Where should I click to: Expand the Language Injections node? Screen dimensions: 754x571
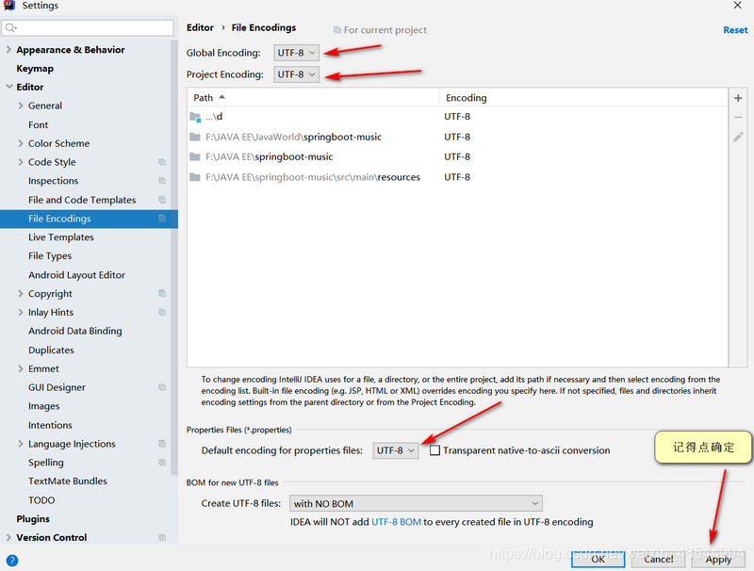click(20, 443)
